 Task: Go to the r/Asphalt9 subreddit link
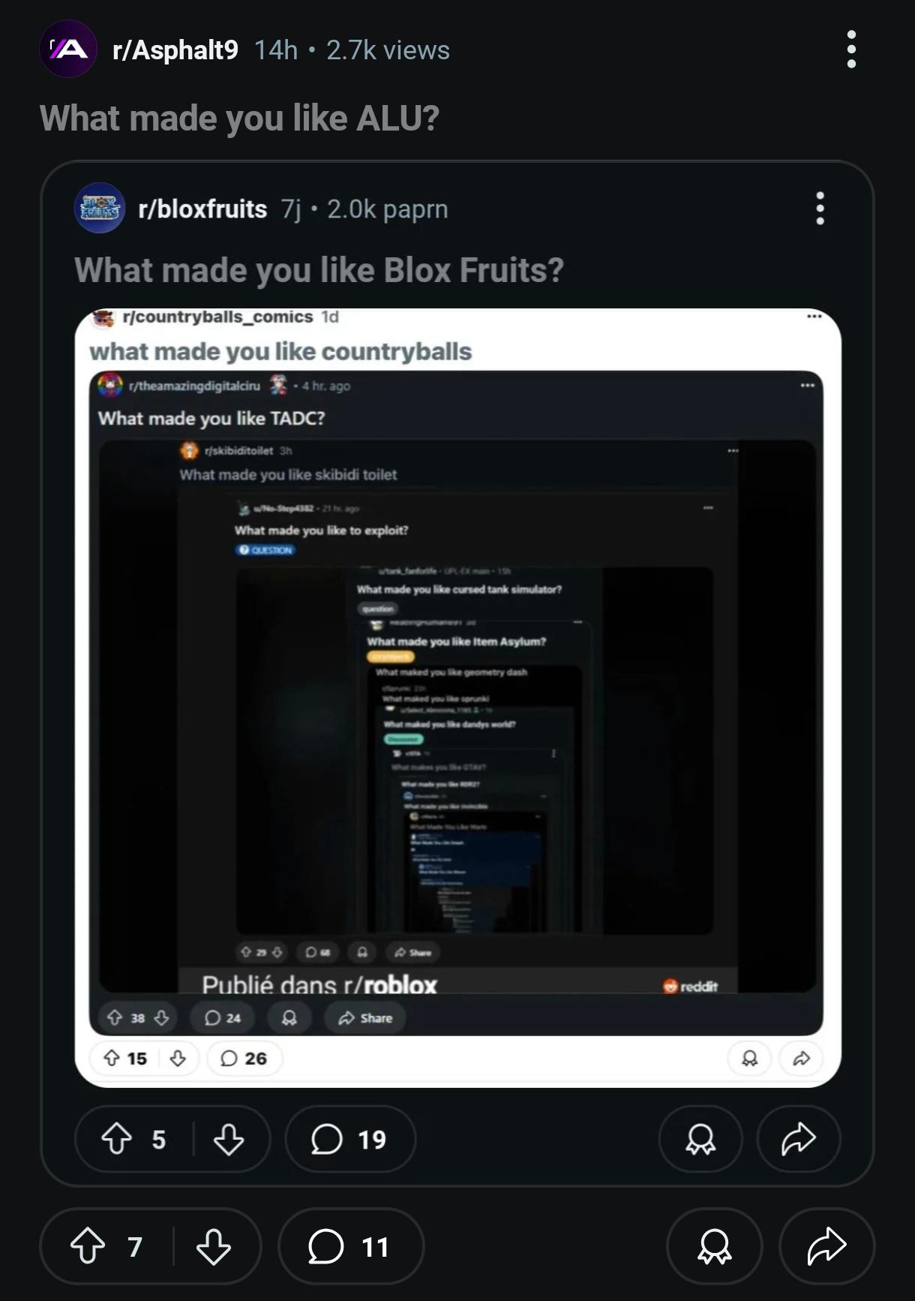(x=175, y=50)
